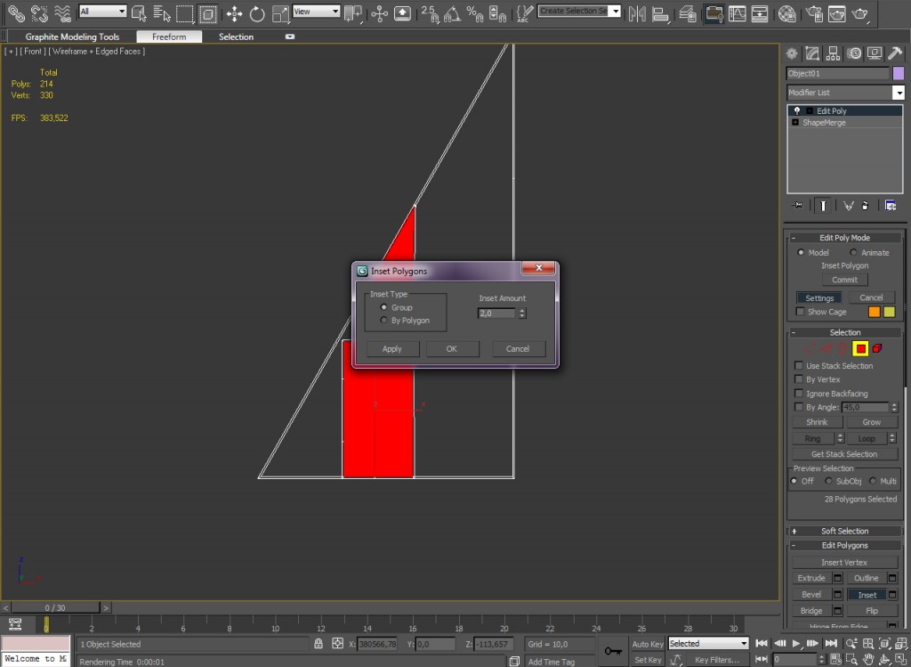Click the Extrude button
Screen dimensions: 911x667
[811, 578]
